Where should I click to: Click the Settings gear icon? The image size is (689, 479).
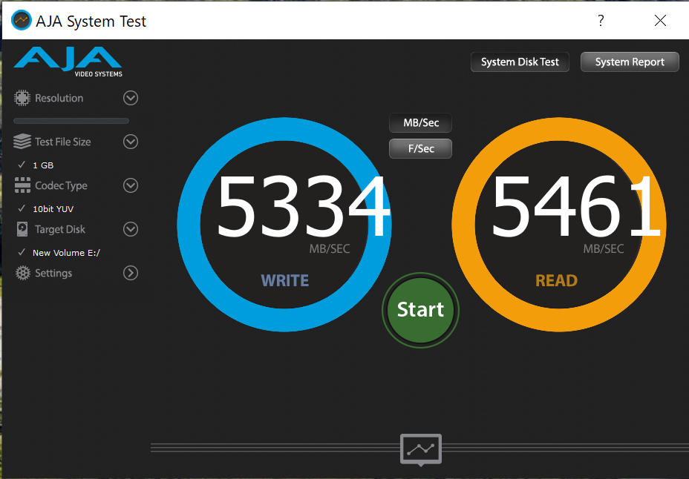point(22,273)
